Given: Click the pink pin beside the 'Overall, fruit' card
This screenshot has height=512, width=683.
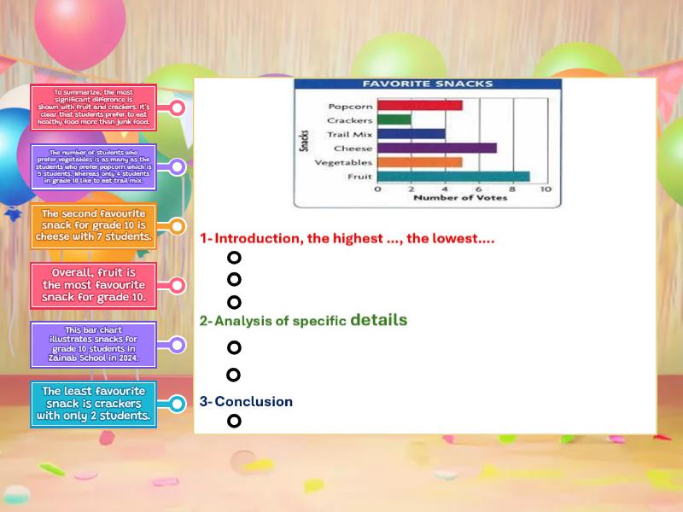Looking at the screenshot, I should (x=177, y=285).
